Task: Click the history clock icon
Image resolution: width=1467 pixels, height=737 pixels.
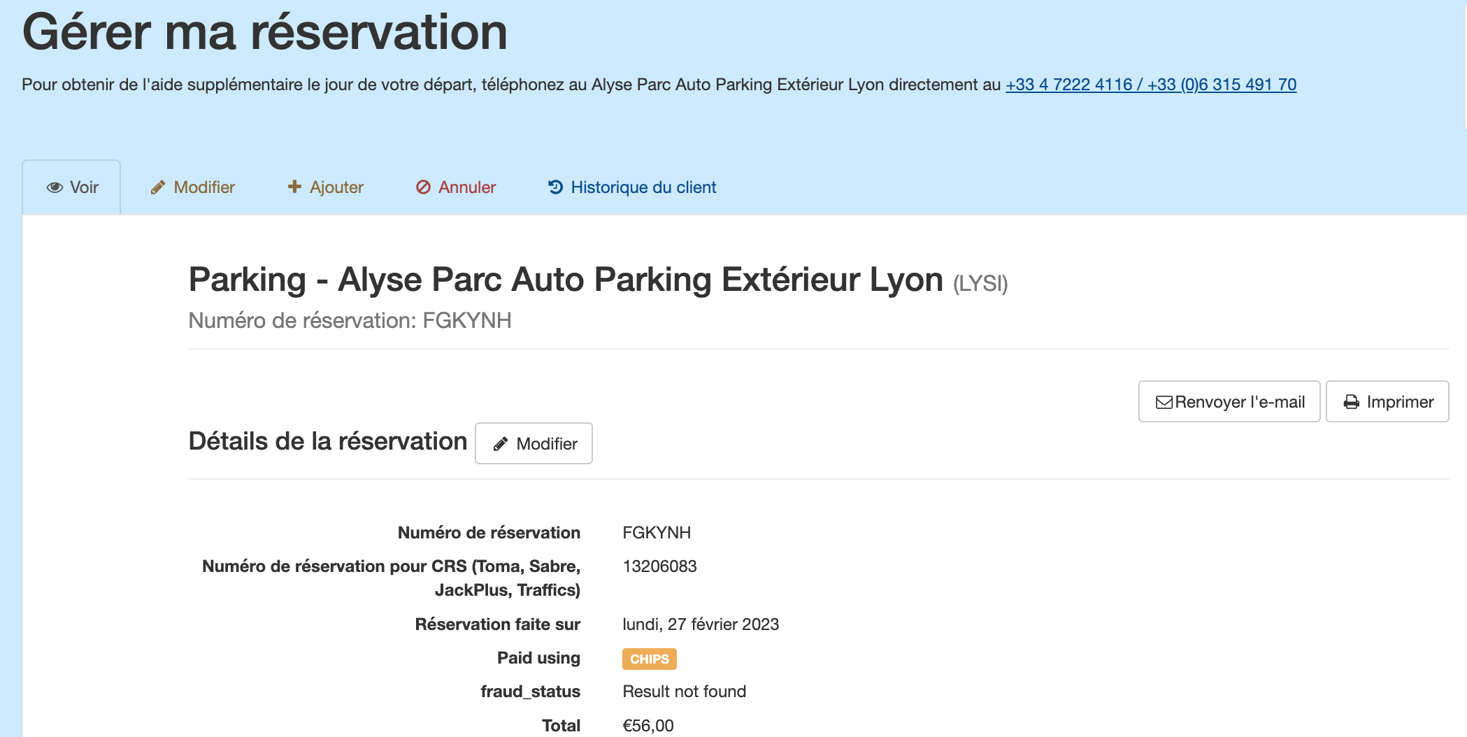Action: tap(555, 187)
